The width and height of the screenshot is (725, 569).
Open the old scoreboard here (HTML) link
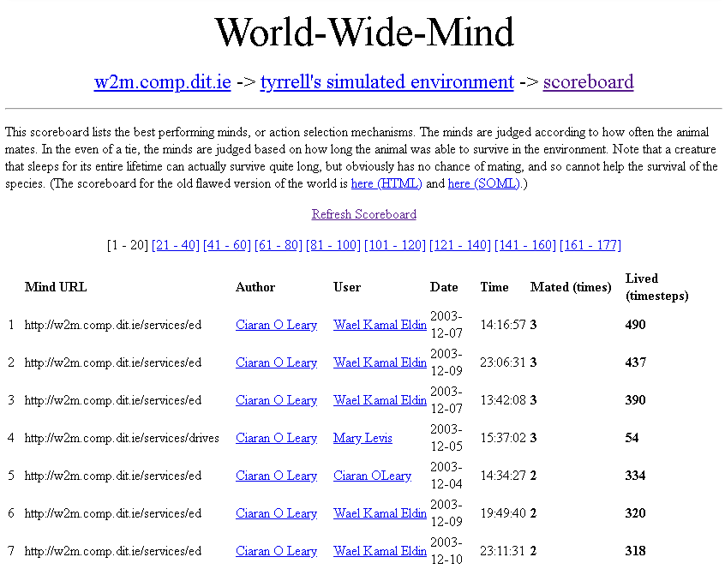click(386, 183)
